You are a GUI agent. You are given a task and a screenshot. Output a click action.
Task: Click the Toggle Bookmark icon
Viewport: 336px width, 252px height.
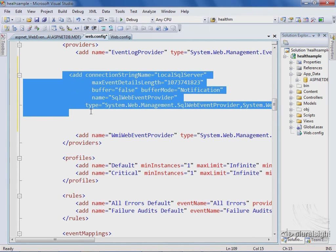click(120, 28)
